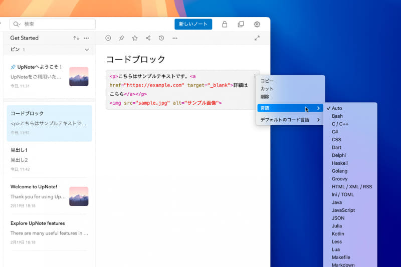The width and height of the screenshot is (401, 267).
Task: Click the lock icon in top toolbar
Action: point(225,24)
